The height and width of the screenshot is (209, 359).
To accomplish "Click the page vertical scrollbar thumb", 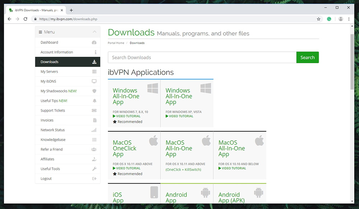I will click(352, 62).
